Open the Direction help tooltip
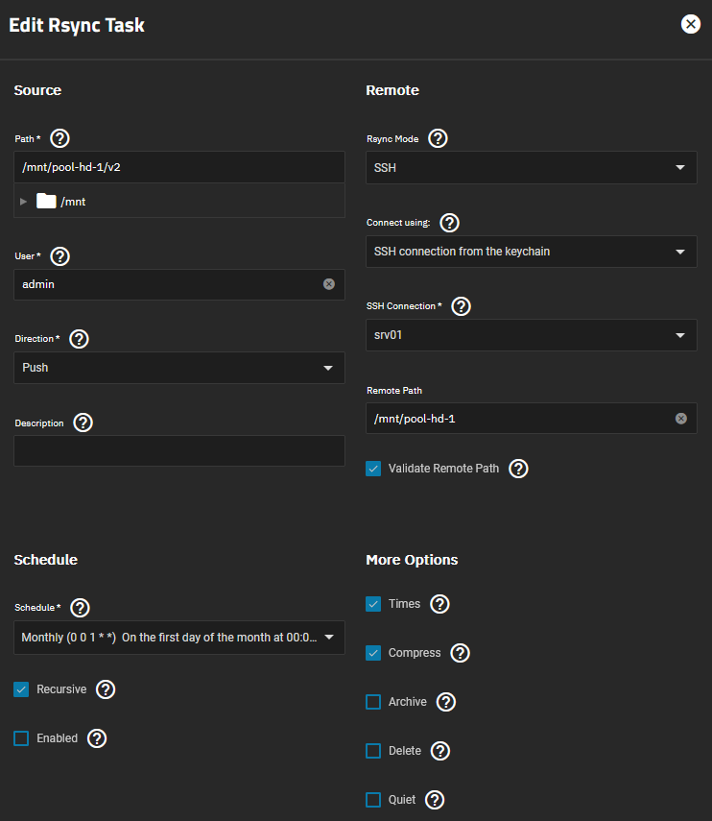Image resolution: width=712 pixels, height=821 pixels. click(x=80, y=339)
